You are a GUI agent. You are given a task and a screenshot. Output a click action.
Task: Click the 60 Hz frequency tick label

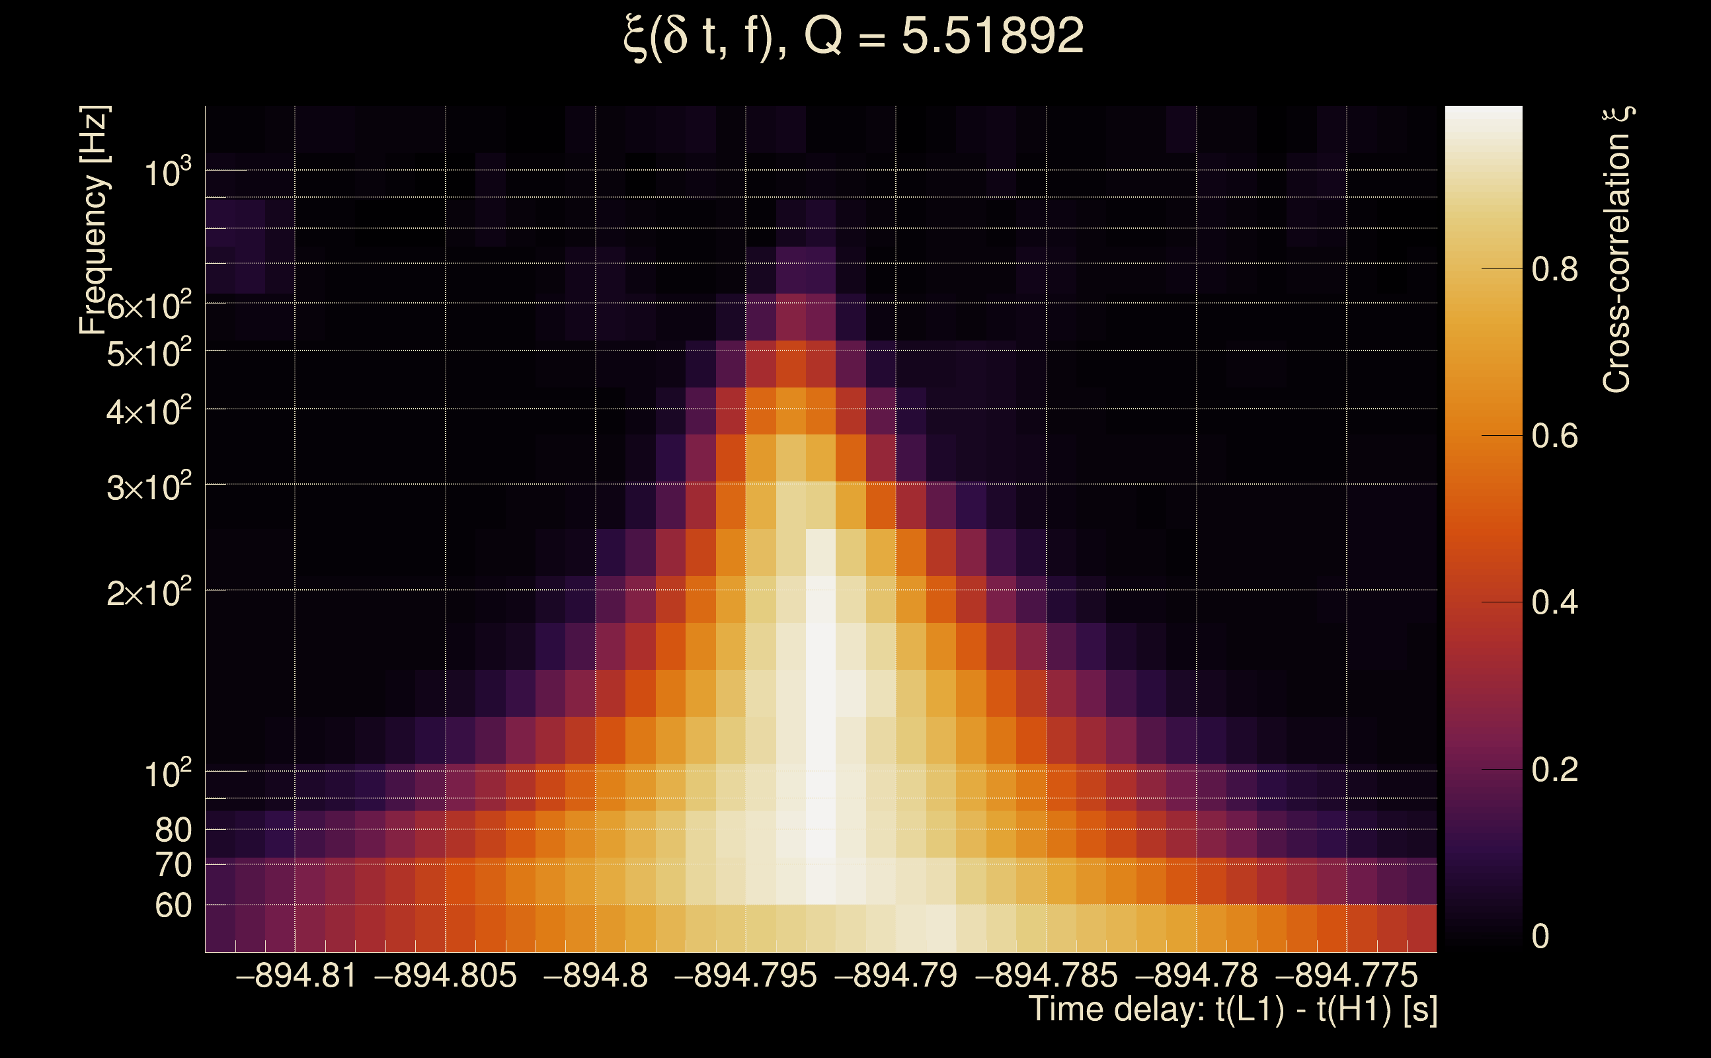pyautogui.click(x=173, y=906)
